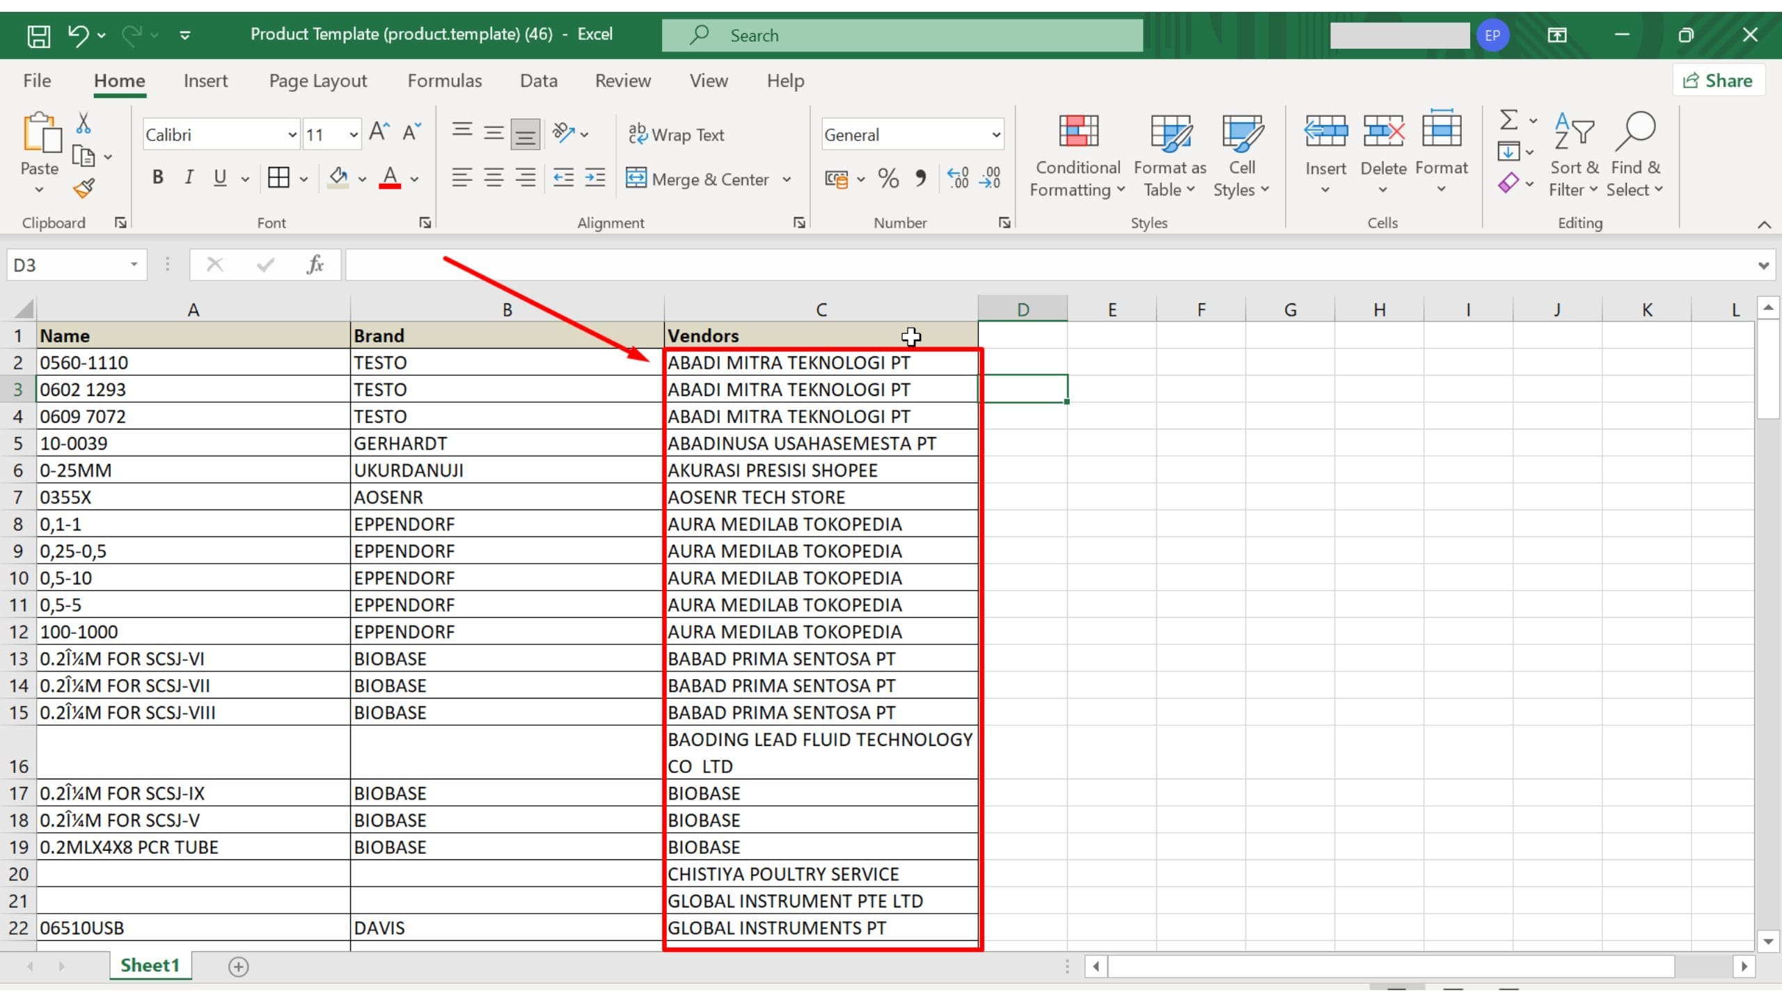
Task: Open the General number format dropdown
Action: tap(996, 135)
